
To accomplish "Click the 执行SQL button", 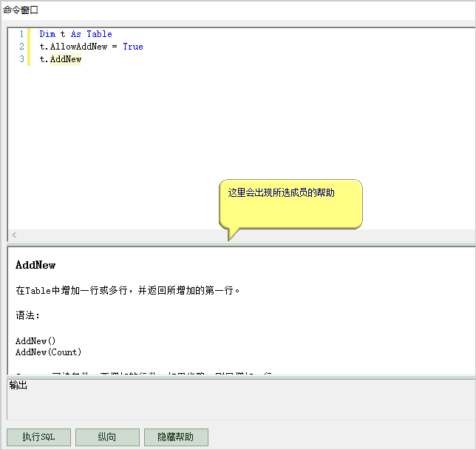I will (x=38, y=437).
